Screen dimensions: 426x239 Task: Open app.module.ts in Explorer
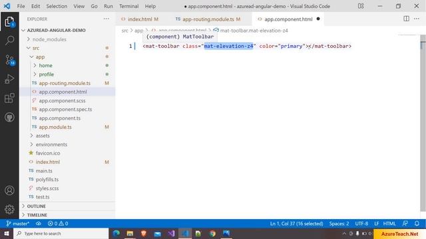tap(55, 127)
